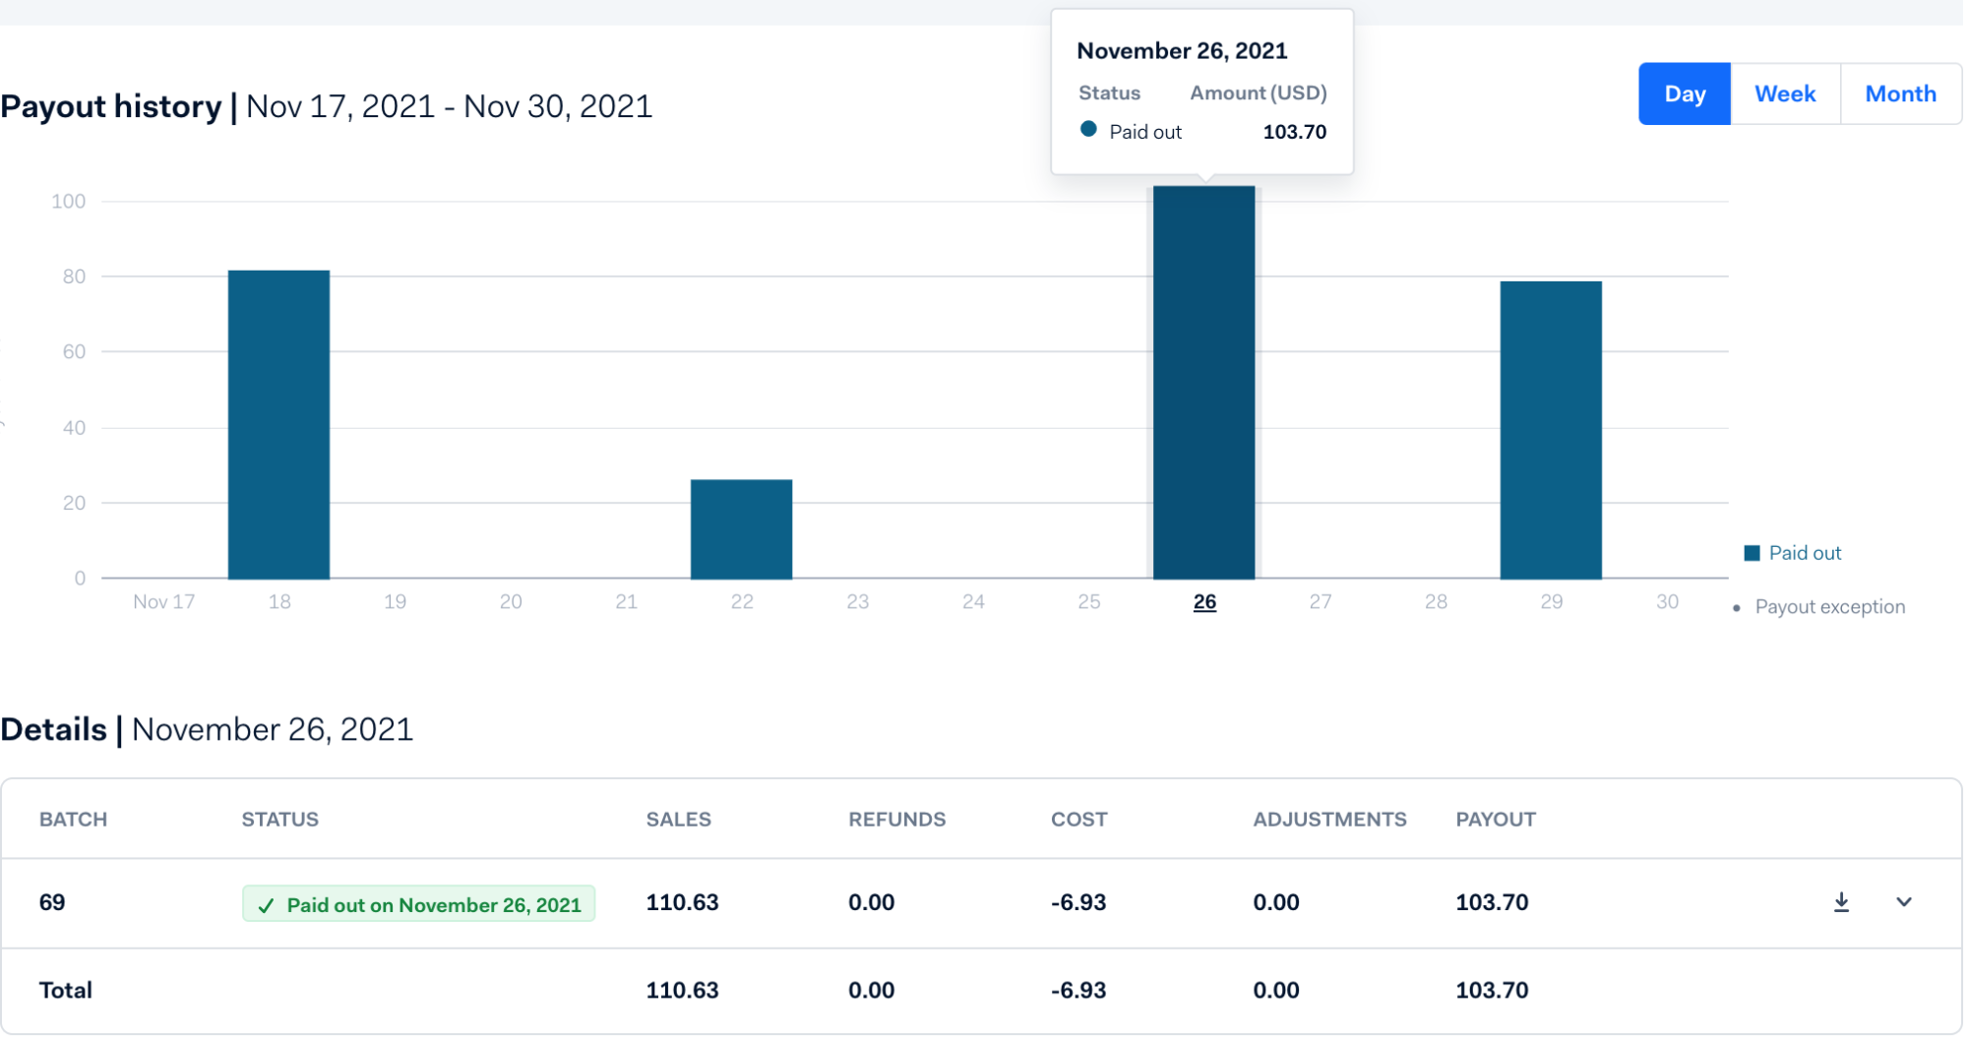Image resolution: width=1967 pixels, height=1038 pixels.
Task: Click the Details November 26, 2021 heading
Action: point(207,730)
